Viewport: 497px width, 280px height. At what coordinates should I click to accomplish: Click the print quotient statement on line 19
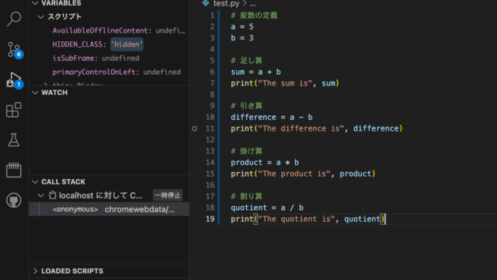point(308,219)
